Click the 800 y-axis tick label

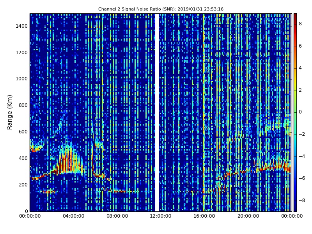tap(23, 105)
